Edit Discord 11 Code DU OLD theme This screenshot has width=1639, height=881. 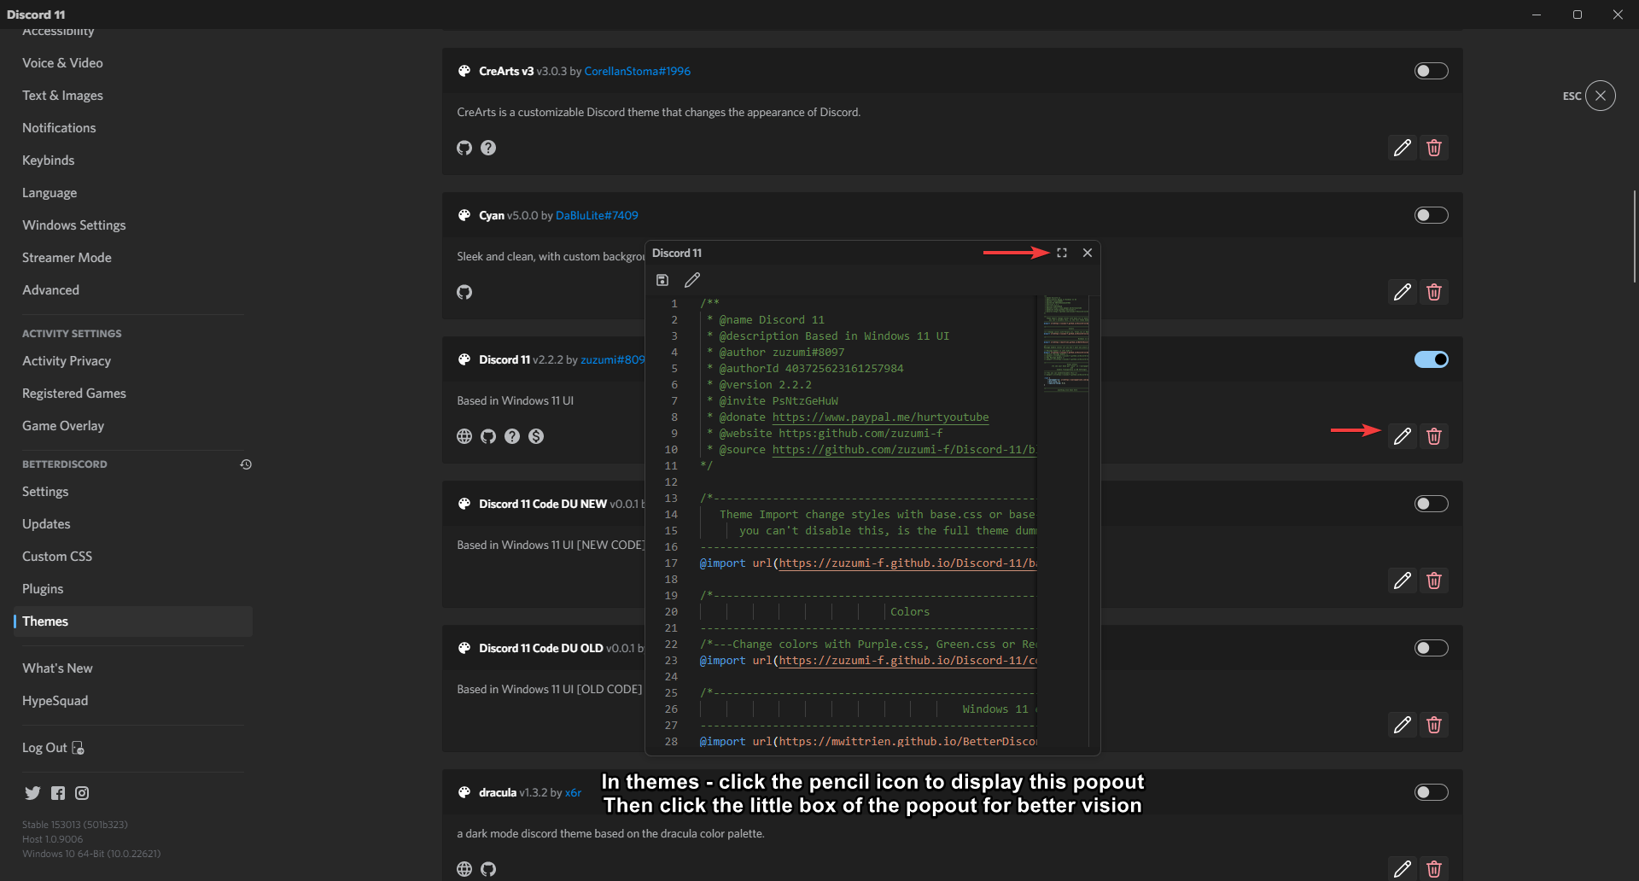coord(1403,725)
